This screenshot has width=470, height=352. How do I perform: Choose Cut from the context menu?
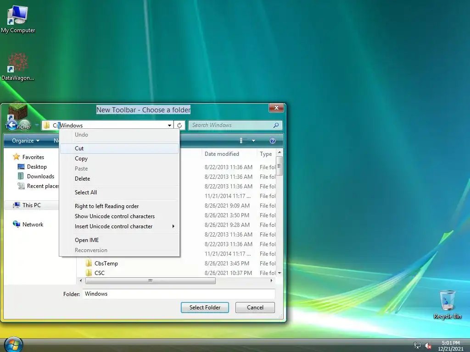(119, 148)
